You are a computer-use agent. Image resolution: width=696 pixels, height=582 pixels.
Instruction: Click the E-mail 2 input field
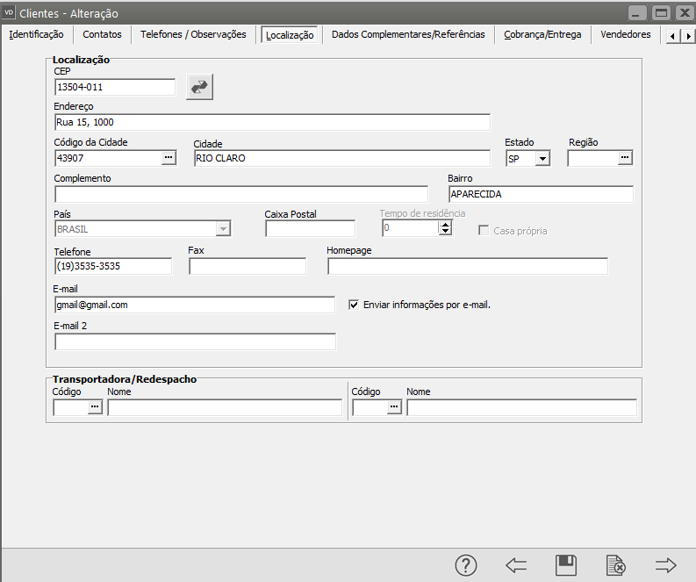pyautogui.click(x=195, y=341)
